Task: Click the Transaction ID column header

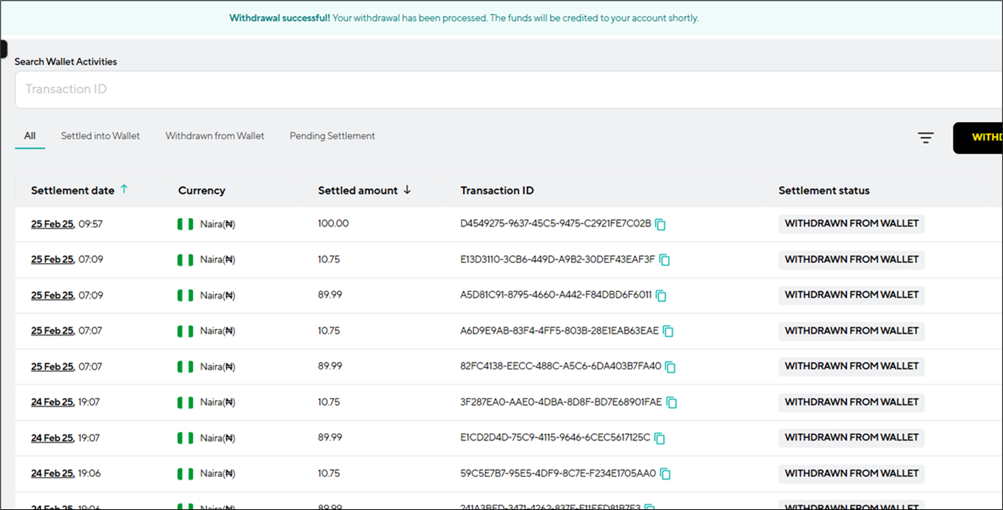Action: click(497, 191)
